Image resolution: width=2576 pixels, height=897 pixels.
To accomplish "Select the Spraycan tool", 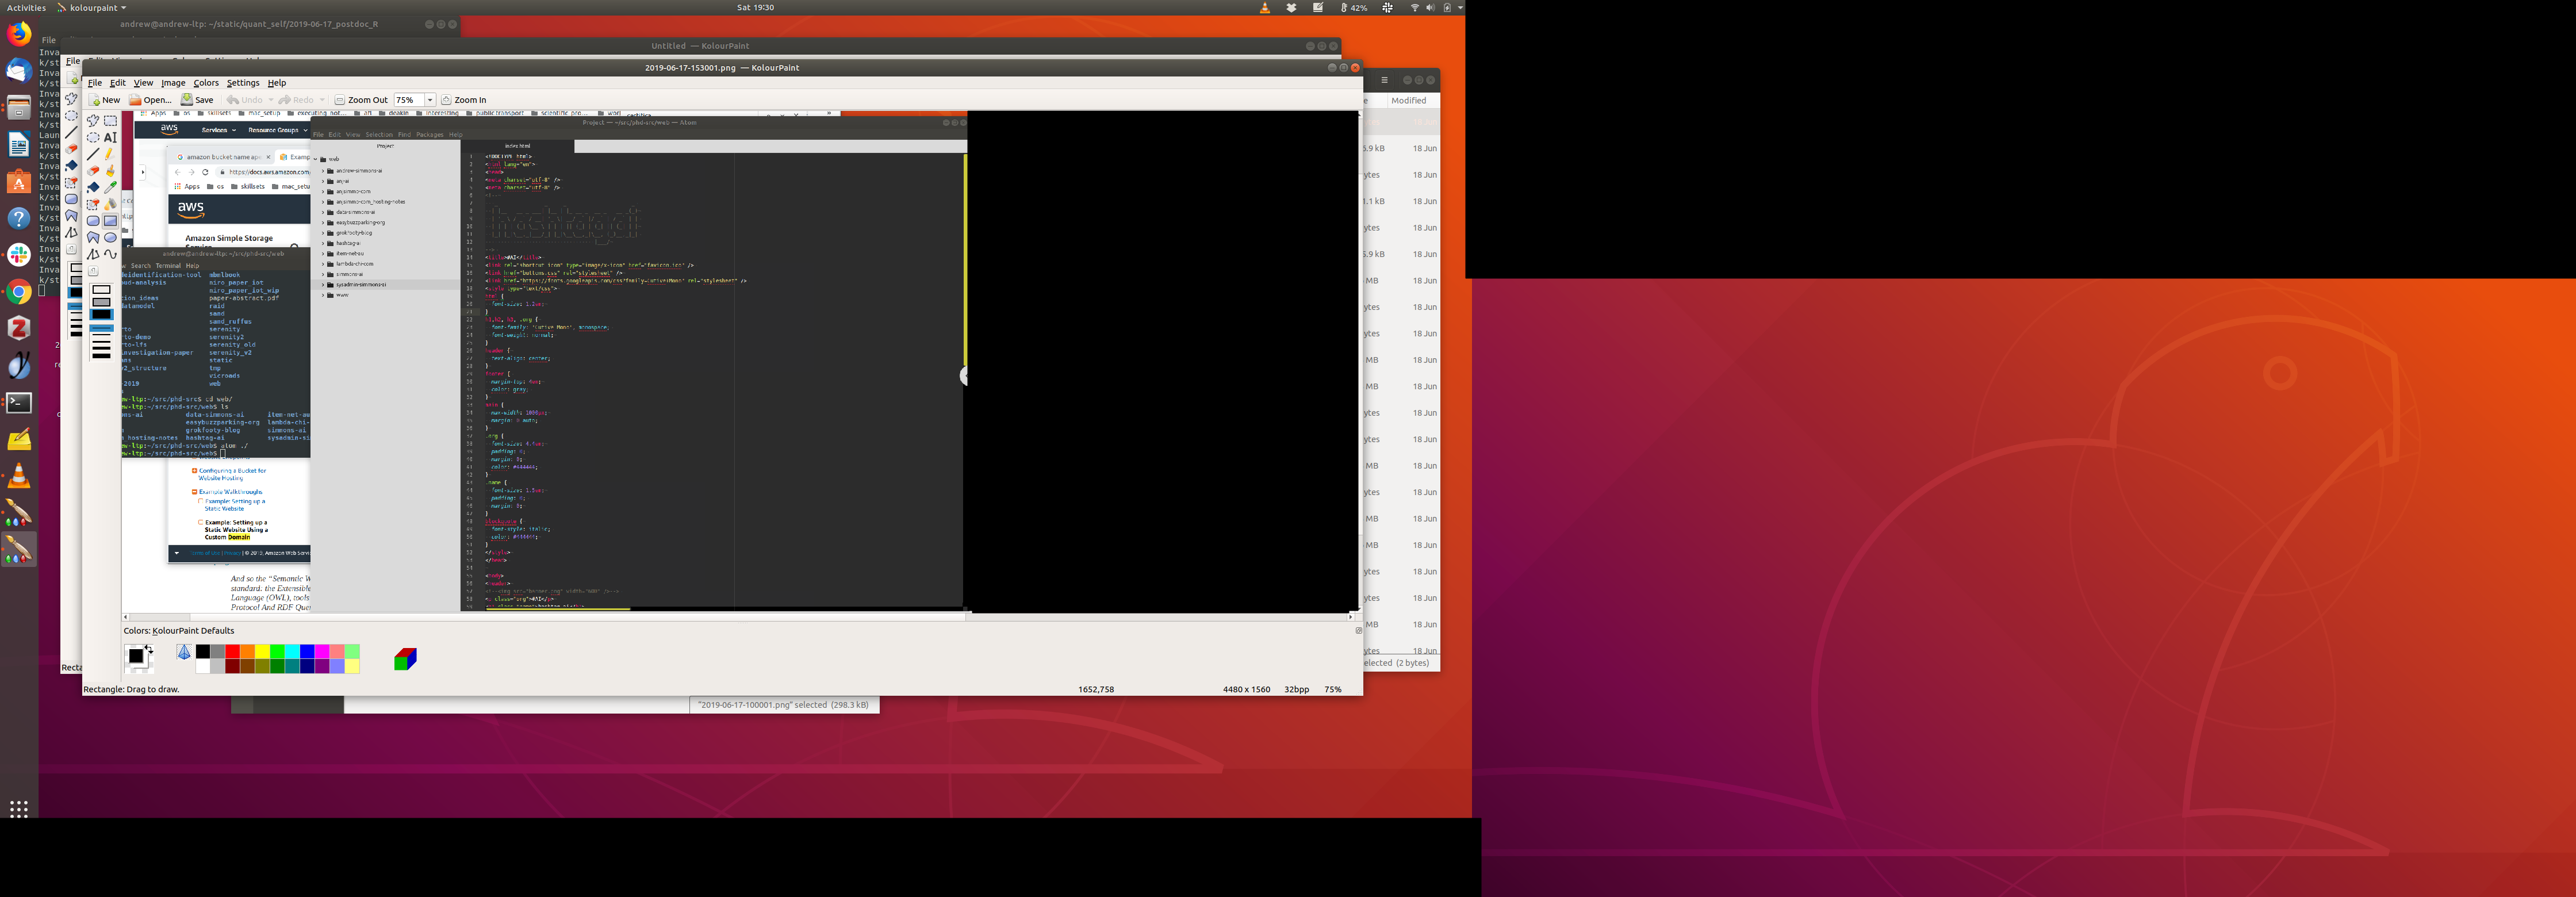I will coord(110,204).
